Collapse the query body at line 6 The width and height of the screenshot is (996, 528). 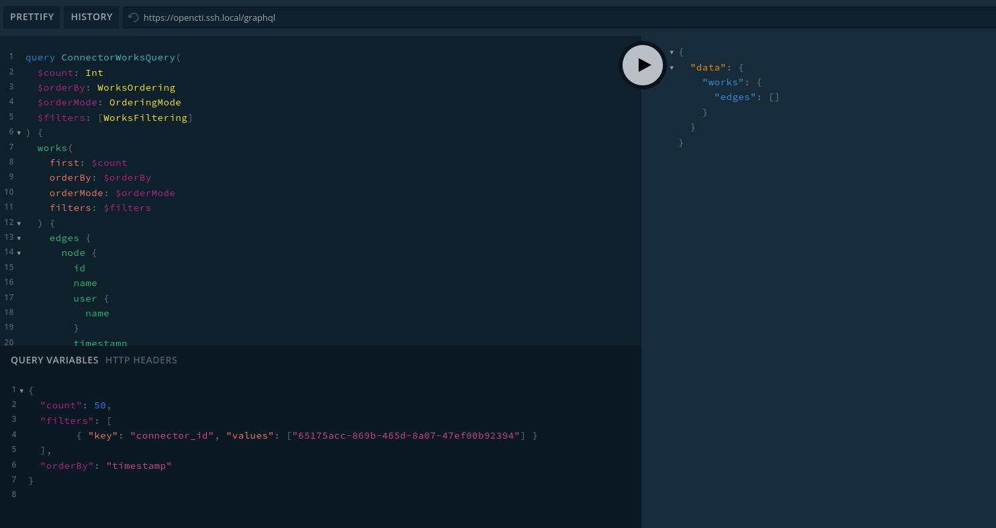click(x=19, y=133)
